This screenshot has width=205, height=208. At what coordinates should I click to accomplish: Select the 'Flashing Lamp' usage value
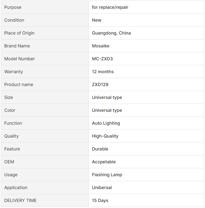(107, 175)
